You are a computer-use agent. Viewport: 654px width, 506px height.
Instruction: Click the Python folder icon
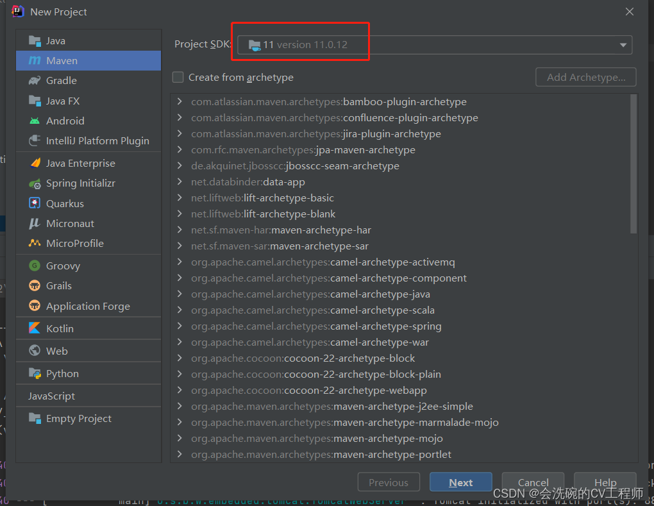click(x=35, y=373)
